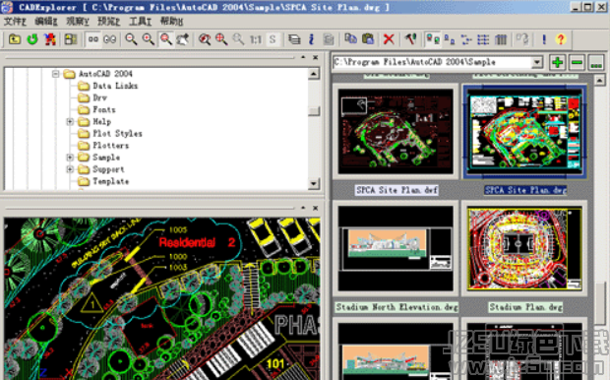Viewport: 610px width, 380px height.
Task: Click the green minus remove button
Action: pos(577,62)
